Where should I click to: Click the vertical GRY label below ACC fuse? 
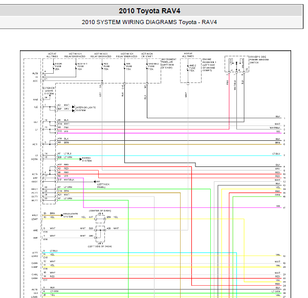(100, 95)
